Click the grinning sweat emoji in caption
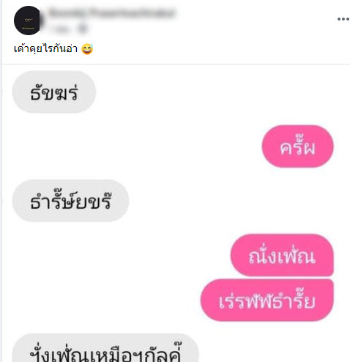 [87, 49]
